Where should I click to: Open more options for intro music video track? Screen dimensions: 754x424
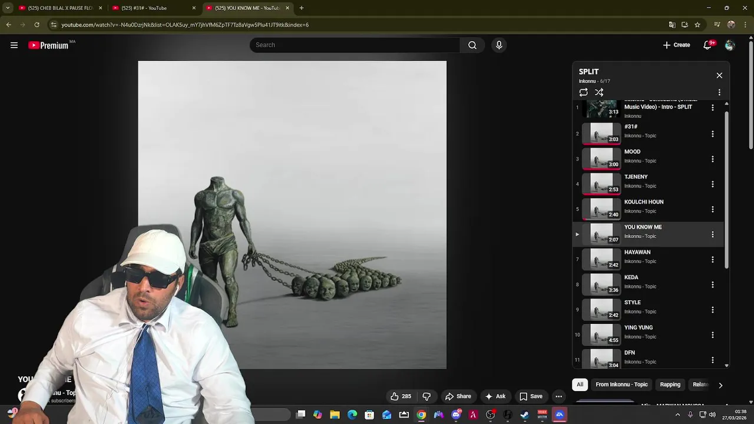[712, 108]
